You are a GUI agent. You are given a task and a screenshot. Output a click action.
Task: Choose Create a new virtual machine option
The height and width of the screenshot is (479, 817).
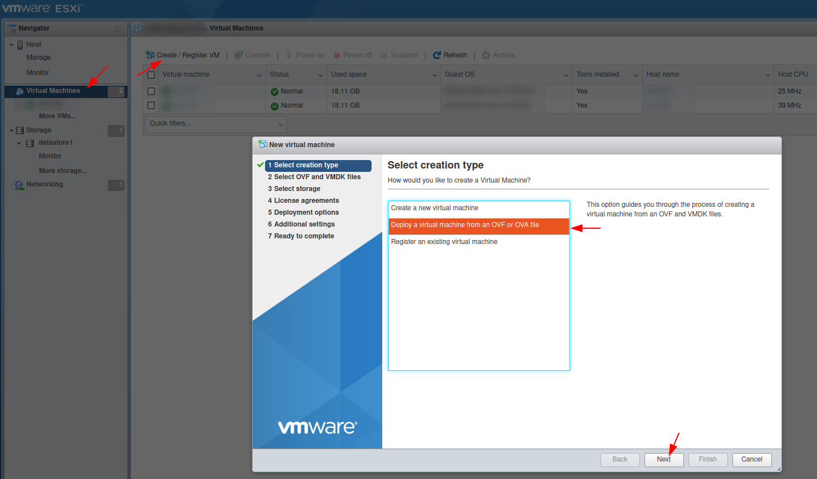pos(435,208)
